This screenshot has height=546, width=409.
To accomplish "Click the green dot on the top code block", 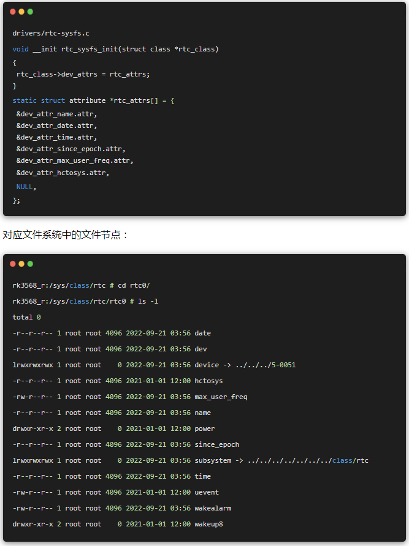I will (x=30, y=12).
